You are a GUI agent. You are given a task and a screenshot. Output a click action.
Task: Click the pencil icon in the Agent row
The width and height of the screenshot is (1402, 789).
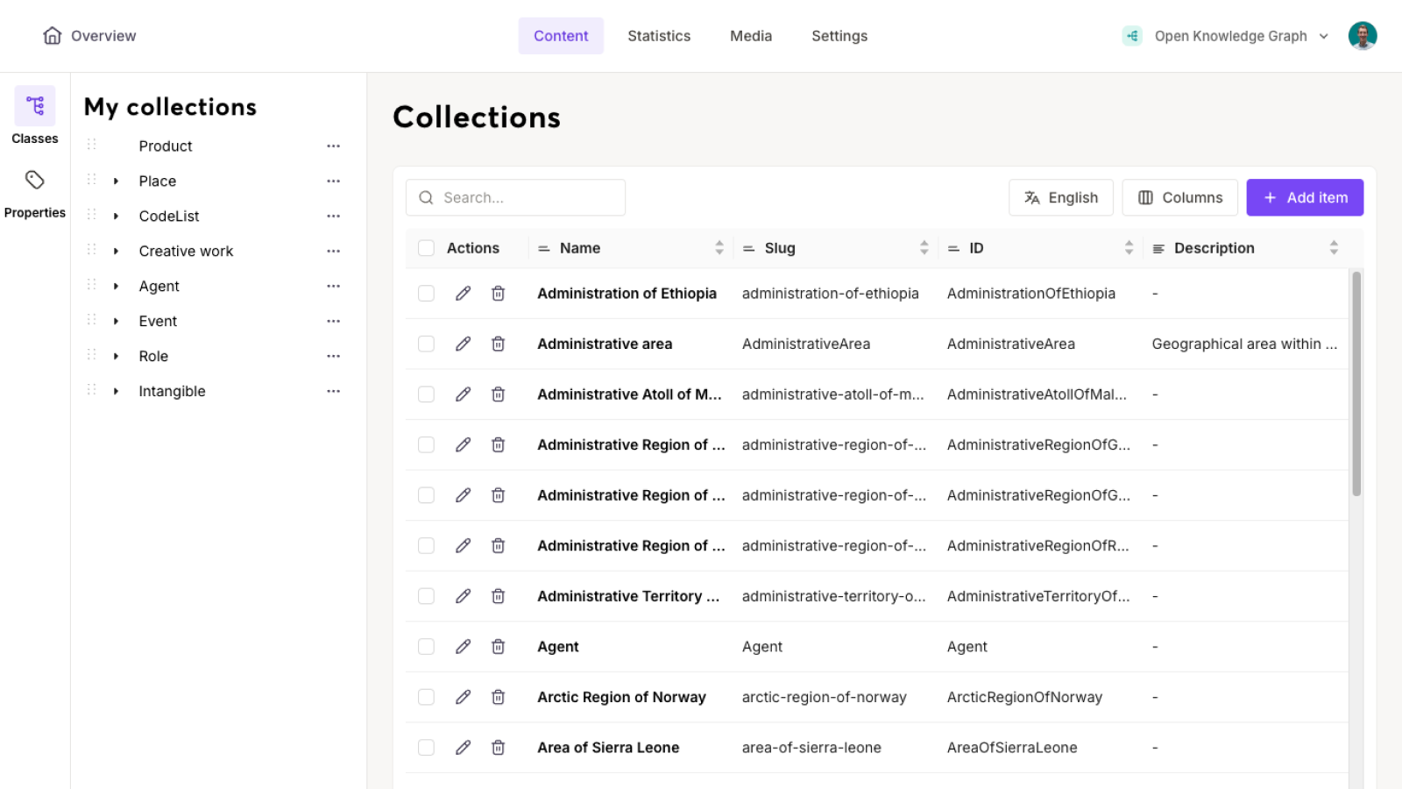tap(463, 647)
